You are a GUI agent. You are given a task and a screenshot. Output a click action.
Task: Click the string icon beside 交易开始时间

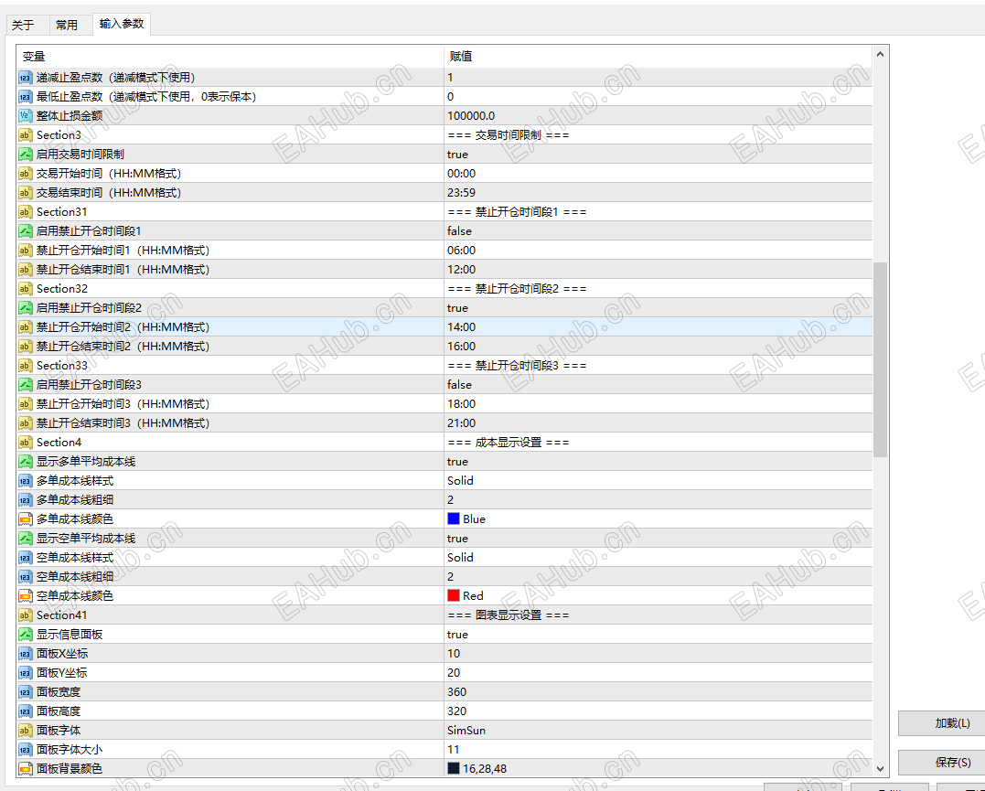pos(25,174)
